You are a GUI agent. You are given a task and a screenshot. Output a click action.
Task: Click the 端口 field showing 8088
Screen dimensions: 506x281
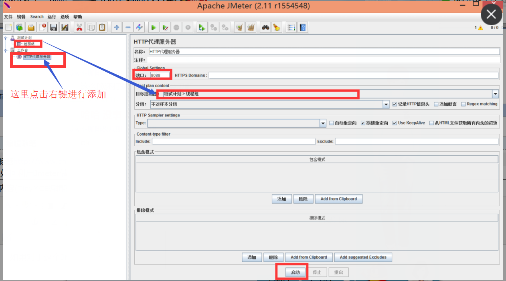pos(160,75)
